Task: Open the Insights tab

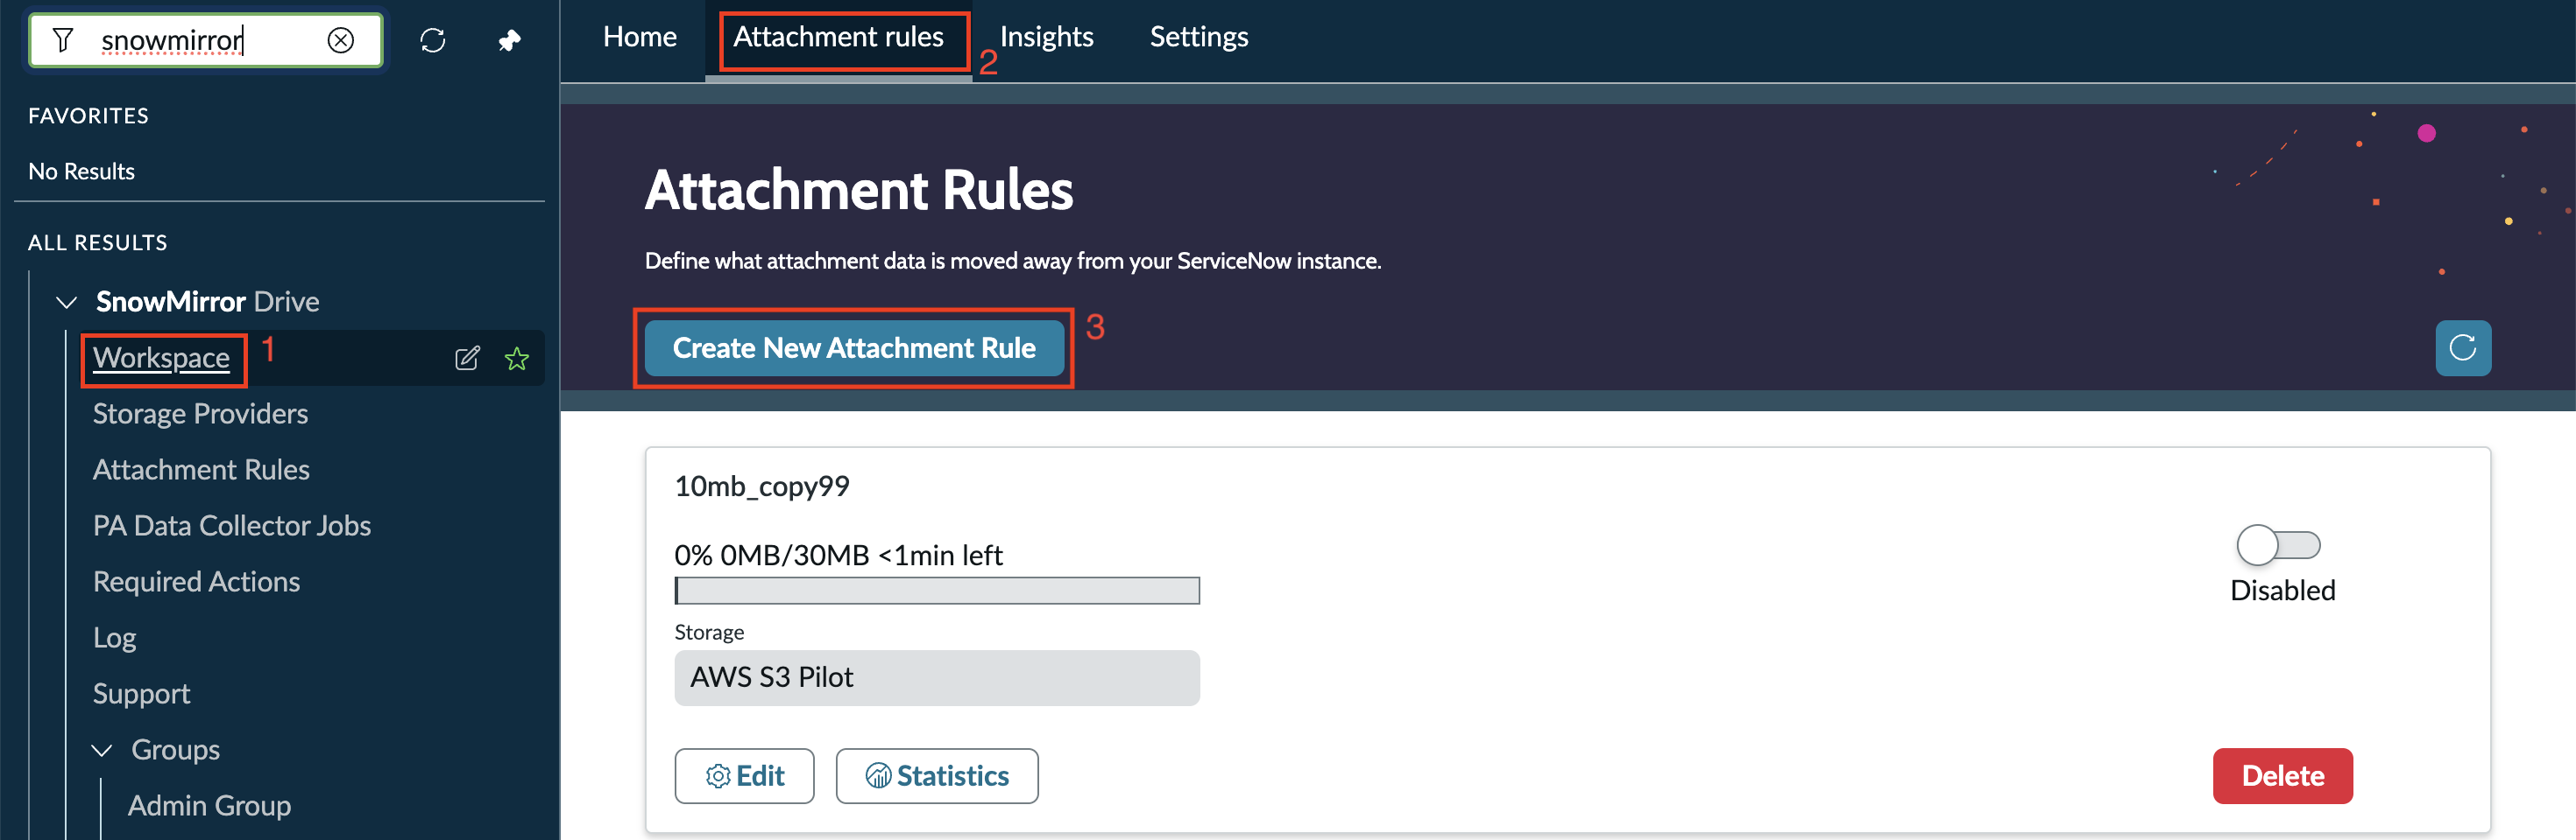Action: (1046, 37)
